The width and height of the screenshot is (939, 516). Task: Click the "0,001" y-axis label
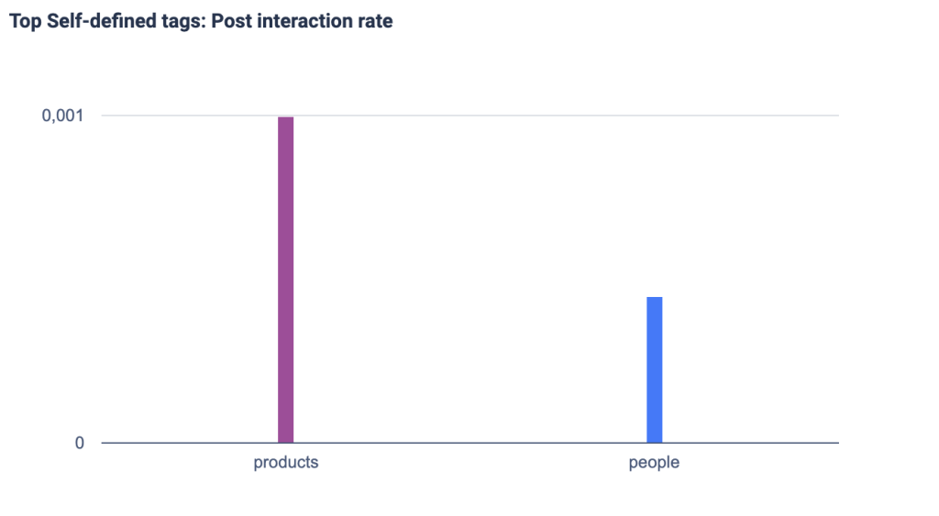(x=62, y=115)
